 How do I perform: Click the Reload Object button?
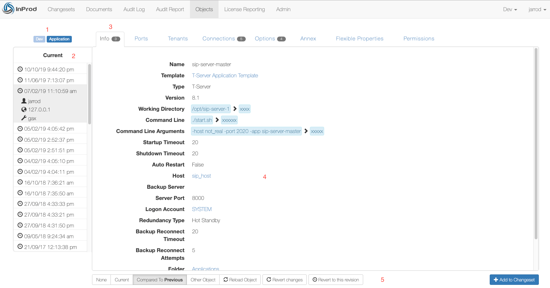(x=240, y=280)
